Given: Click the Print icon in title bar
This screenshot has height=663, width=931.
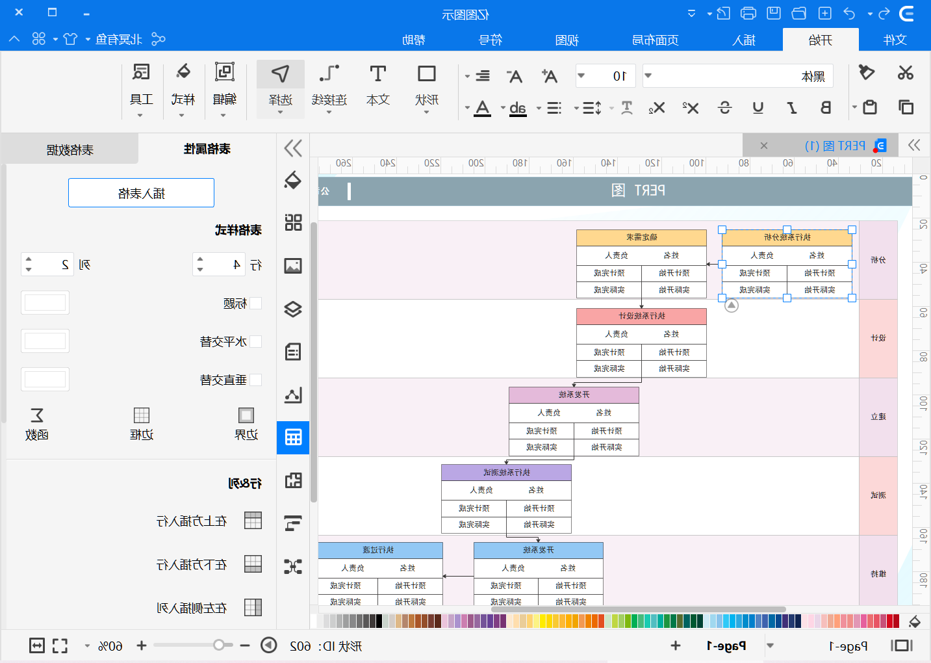Looking at the screenshot, I should tap(748, 13).
